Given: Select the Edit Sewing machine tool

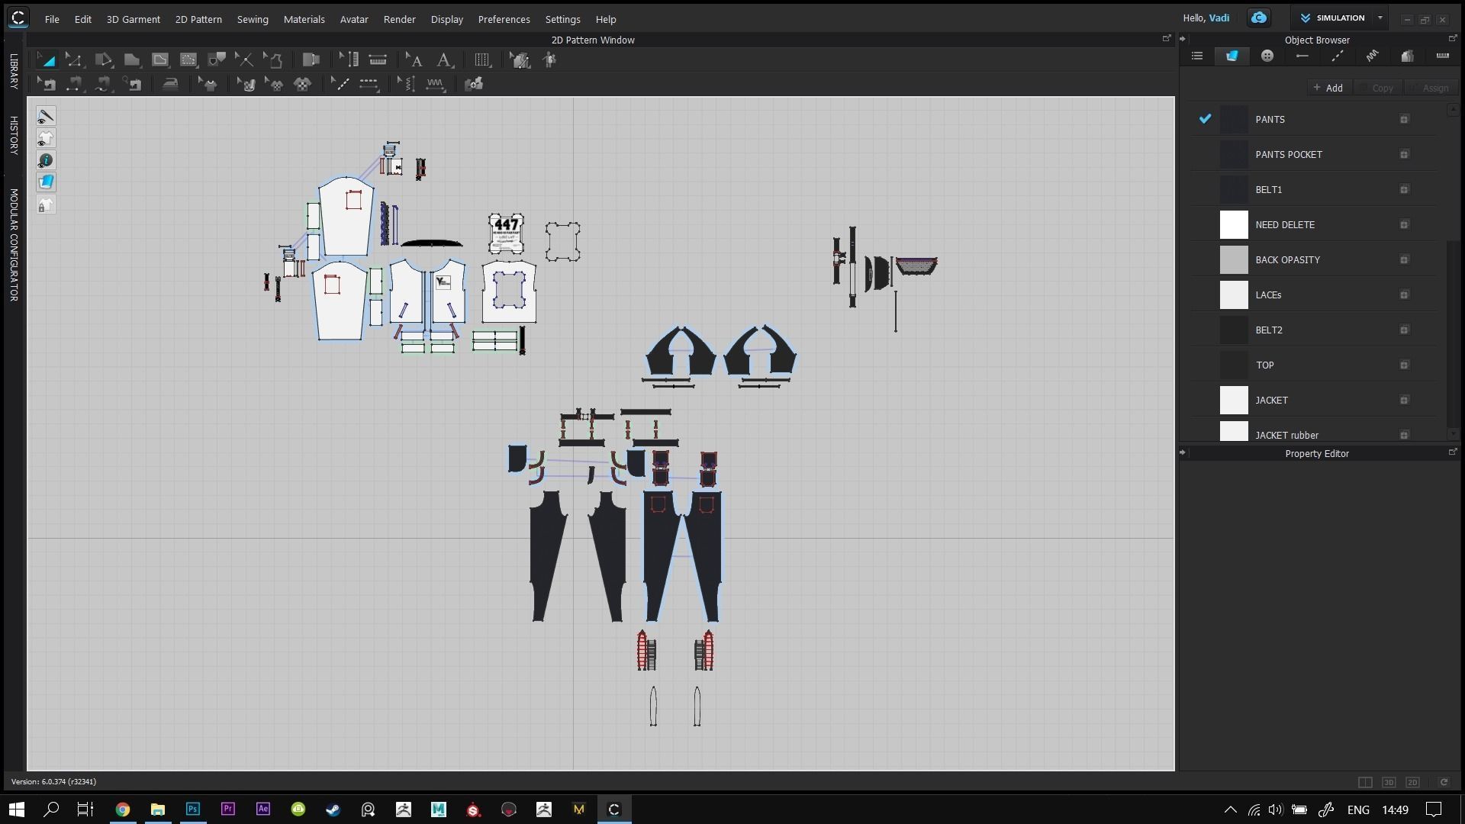Looking at the screenshot, I should (x=46, y=84).
